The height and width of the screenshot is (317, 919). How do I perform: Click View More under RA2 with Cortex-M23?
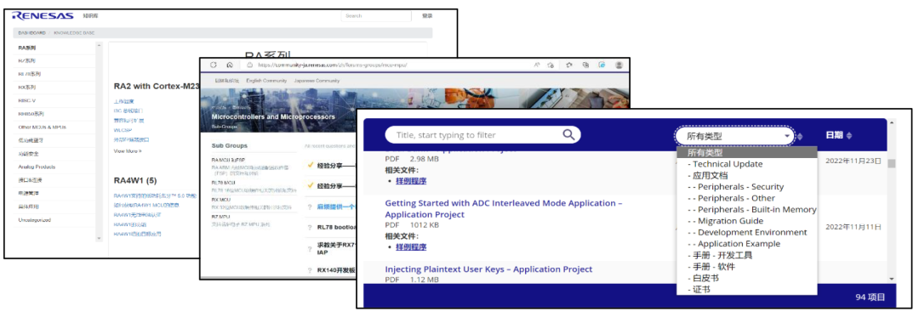pos(127,151)
